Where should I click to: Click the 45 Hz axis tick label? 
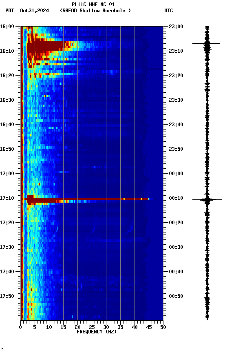pos(149,327)
